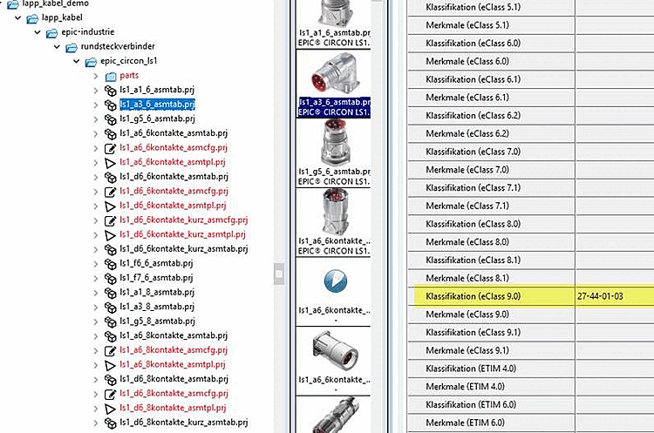The image size is (654, 433).
Task: Click the ls1_a3_8_asmtab.prj assembly icon
Action: tap(110, 307)
